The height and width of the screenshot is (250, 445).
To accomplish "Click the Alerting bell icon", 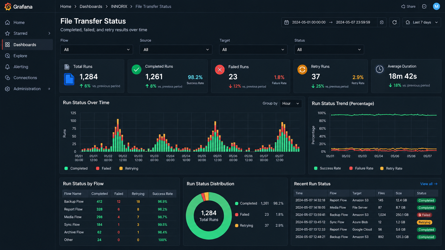I will (x=7, y=67).
